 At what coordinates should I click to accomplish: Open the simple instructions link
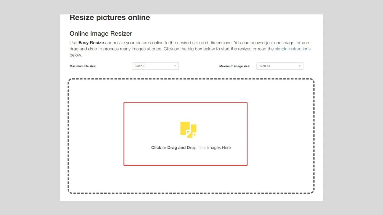[292, 49]
